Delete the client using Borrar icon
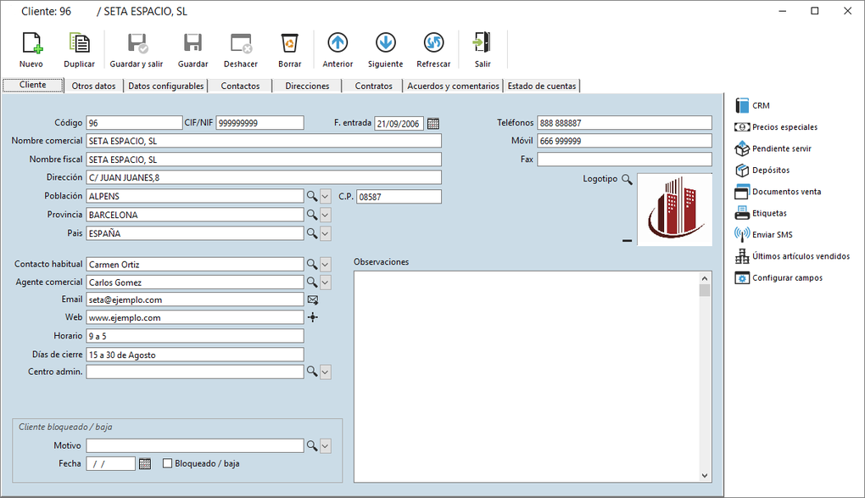The image size is (865, 498). click(289, 43)
